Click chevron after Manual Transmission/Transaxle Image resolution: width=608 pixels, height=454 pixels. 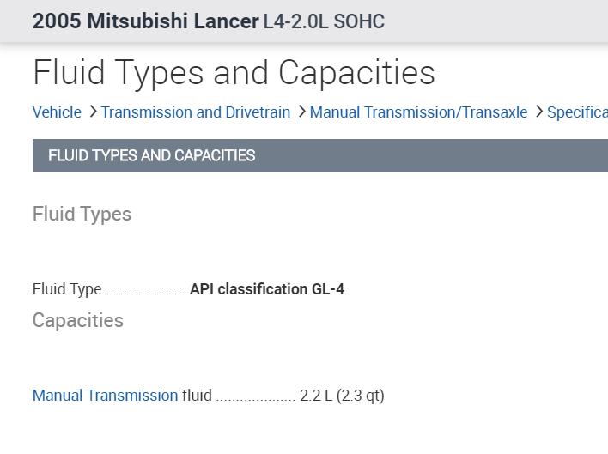click(x=538, y=112)
